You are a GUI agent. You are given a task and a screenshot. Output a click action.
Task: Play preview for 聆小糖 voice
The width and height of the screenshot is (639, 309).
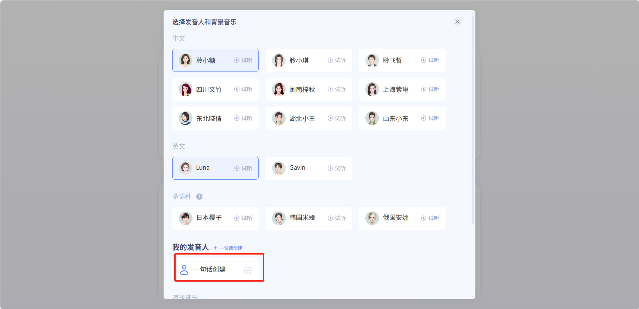point(243,60)
